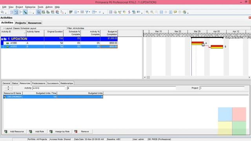Click the Activity ID input field A1010
This screenshot has width=251, height=141.
coord(49,88)
